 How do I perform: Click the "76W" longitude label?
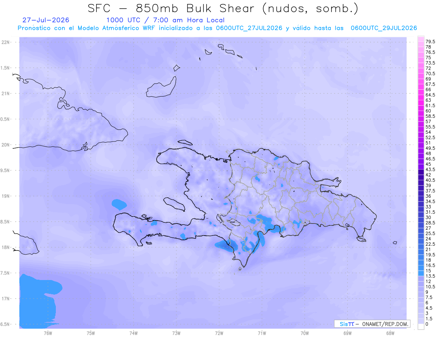[48, 333]
